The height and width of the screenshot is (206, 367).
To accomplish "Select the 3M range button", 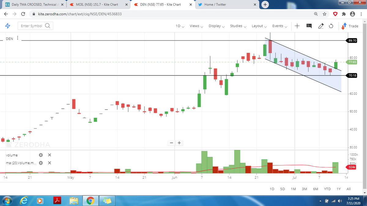I will pyautogui.click(x=304, y=189).
